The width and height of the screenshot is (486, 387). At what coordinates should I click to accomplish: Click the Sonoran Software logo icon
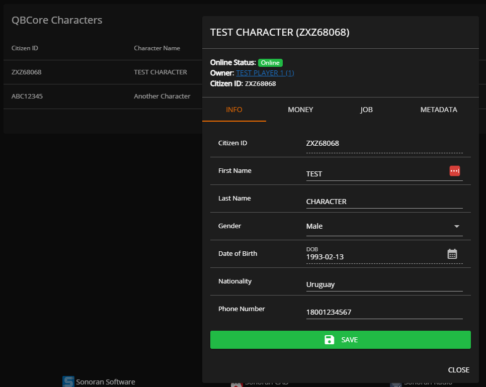point(68,382)
